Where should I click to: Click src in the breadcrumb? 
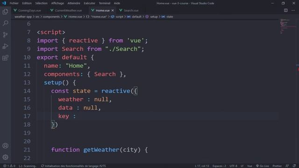coord(37,17)
